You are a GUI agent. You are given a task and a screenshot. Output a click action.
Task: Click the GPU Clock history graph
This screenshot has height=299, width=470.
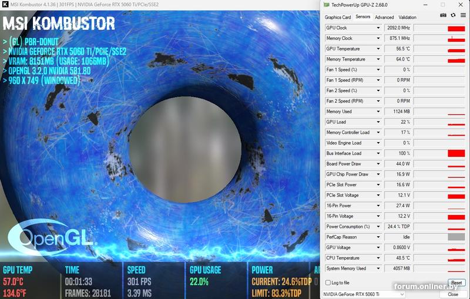439,28
